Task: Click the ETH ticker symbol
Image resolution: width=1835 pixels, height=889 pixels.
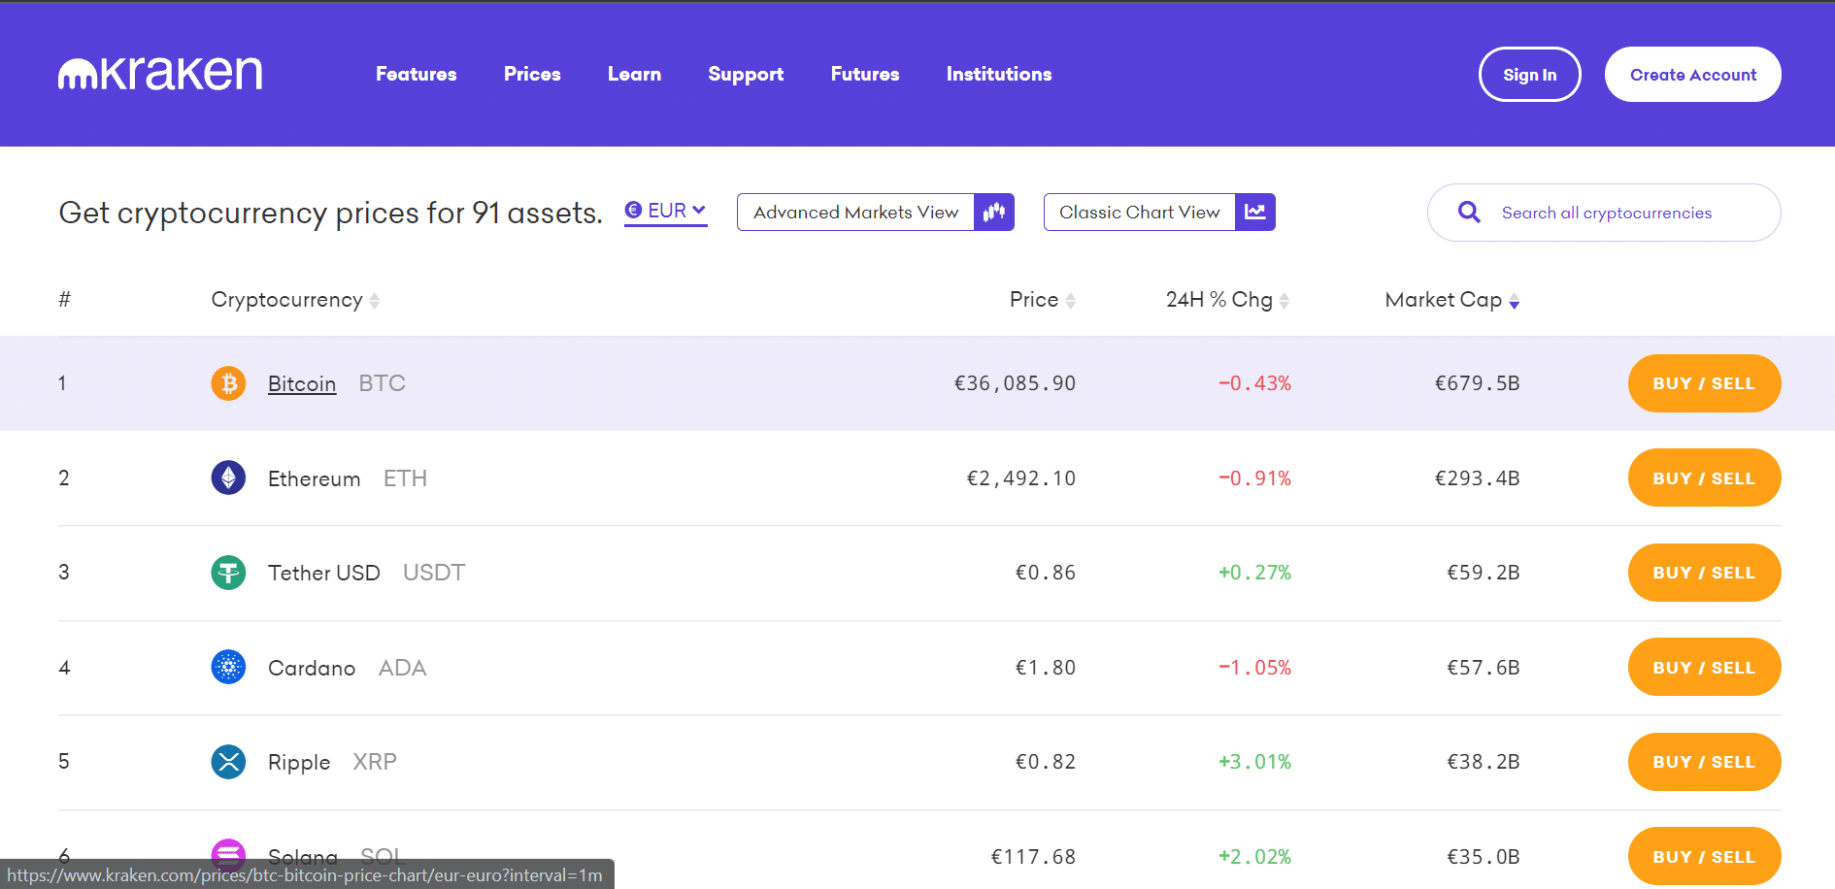Action: 405,478
